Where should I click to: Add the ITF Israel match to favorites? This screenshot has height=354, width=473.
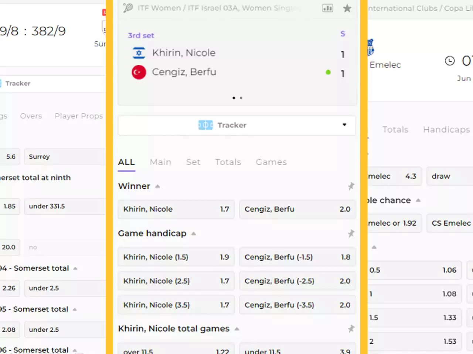347,8
